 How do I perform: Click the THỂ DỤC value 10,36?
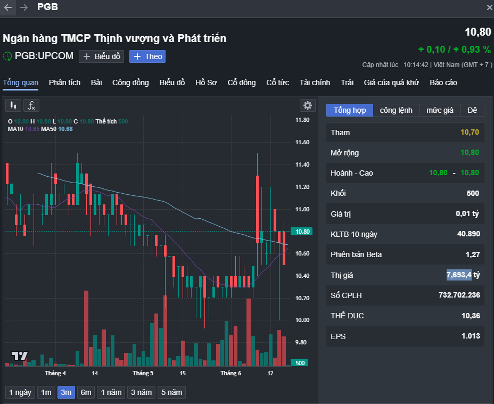pos(471,316)
